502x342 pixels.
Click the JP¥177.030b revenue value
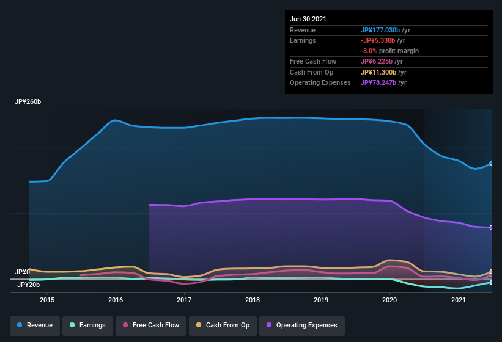(x=380, y=30)
